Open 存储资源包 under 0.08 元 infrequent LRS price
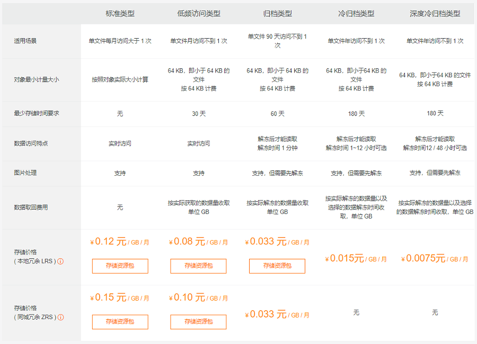 198,266
